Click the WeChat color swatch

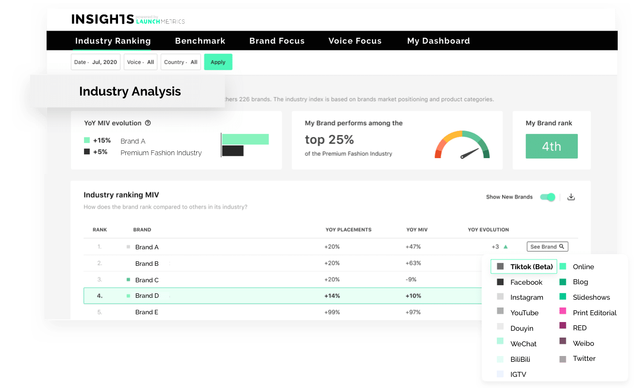[500, 341]
